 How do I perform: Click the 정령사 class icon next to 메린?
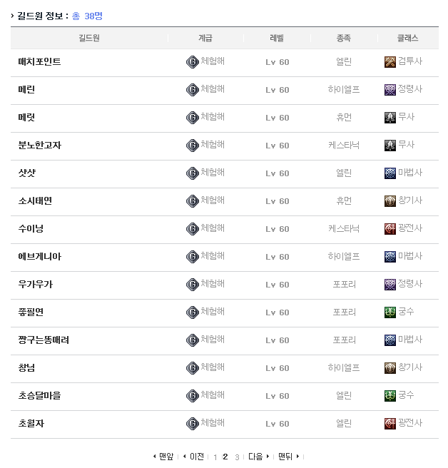[x=390, y=90]
